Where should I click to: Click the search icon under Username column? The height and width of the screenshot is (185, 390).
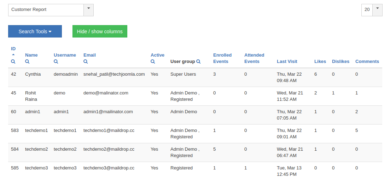[56, 62]
